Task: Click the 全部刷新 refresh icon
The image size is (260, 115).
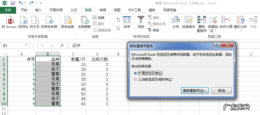Action: click(84, 20)
